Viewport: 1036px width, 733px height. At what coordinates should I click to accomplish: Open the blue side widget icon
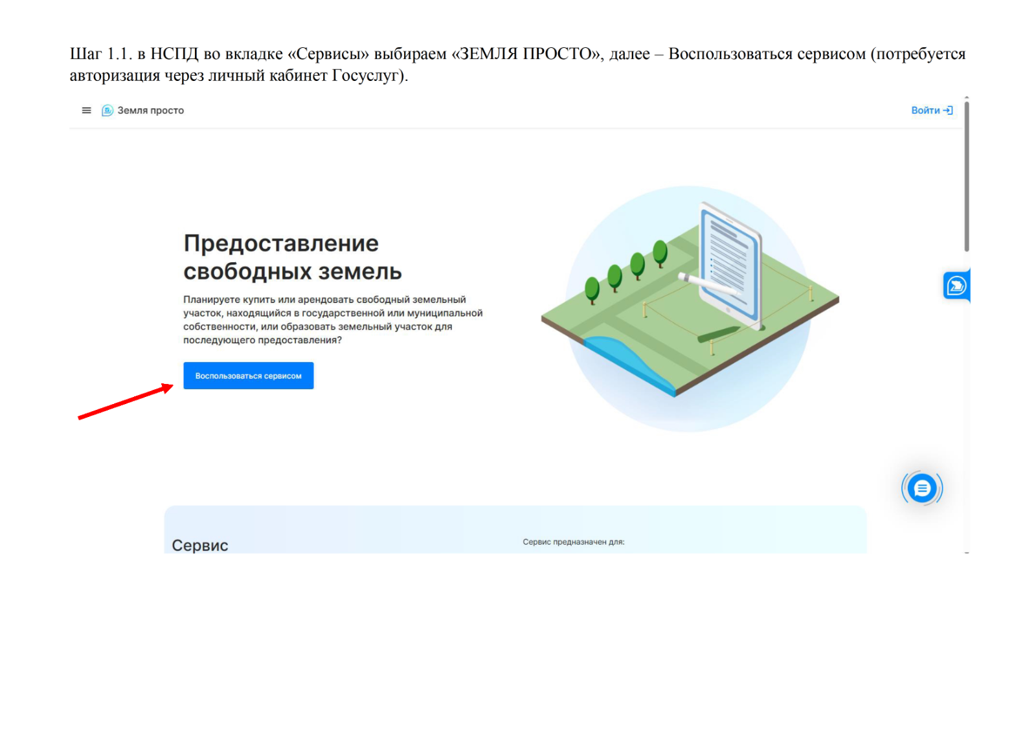[x=956, y=286]
